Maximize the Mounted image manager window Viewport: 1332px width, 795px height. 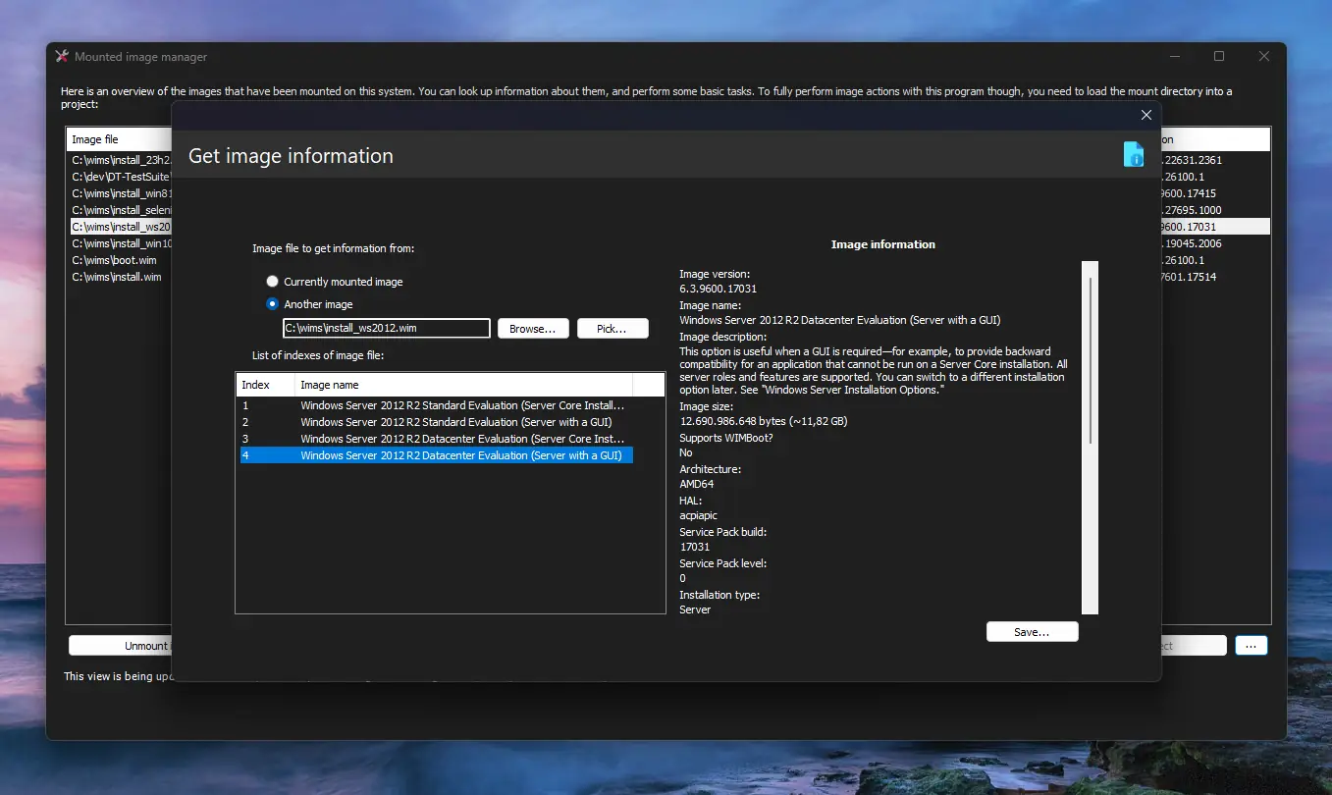pos(1219,57)
